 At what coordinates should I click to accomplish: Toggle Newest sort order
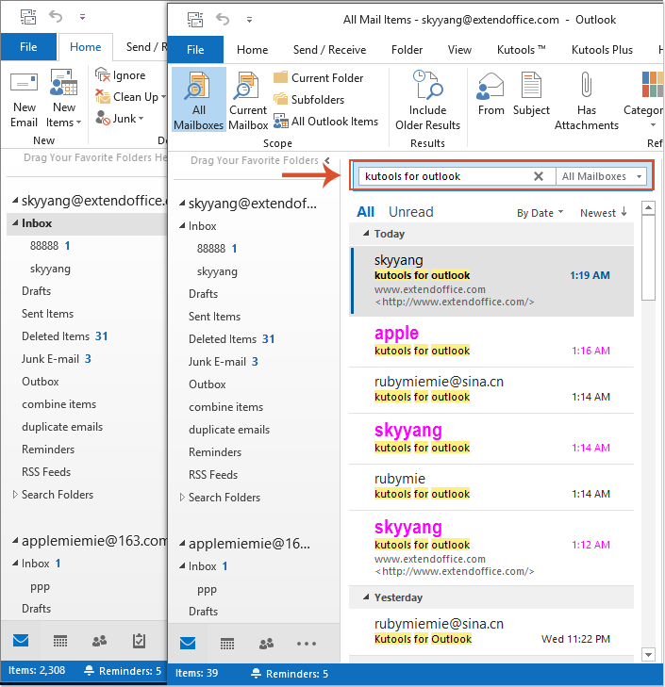(x=603, y=213)
